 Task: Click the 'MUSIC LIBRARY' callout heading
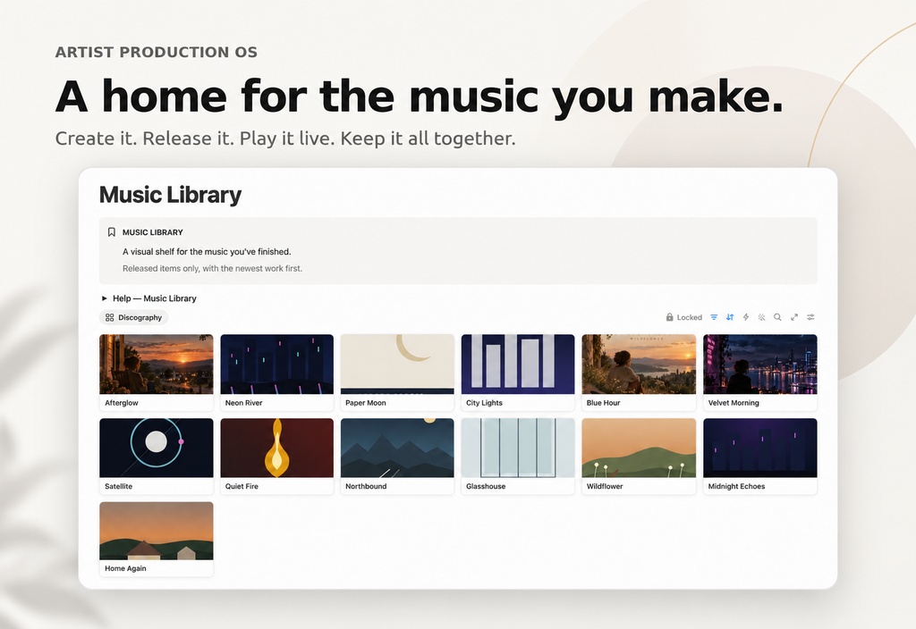click(x=152, y=232)
